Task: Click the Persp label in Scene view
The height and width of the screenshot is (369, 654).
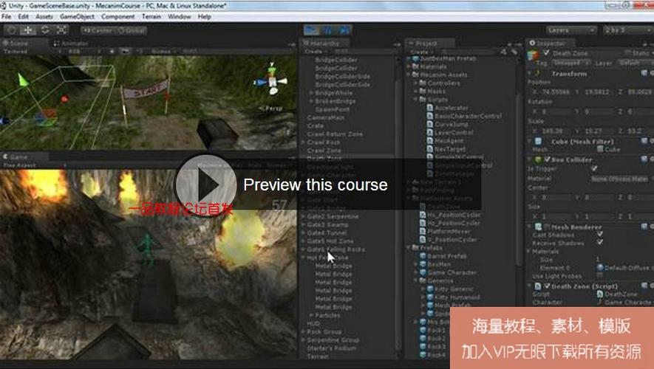Action: (270, 108)
